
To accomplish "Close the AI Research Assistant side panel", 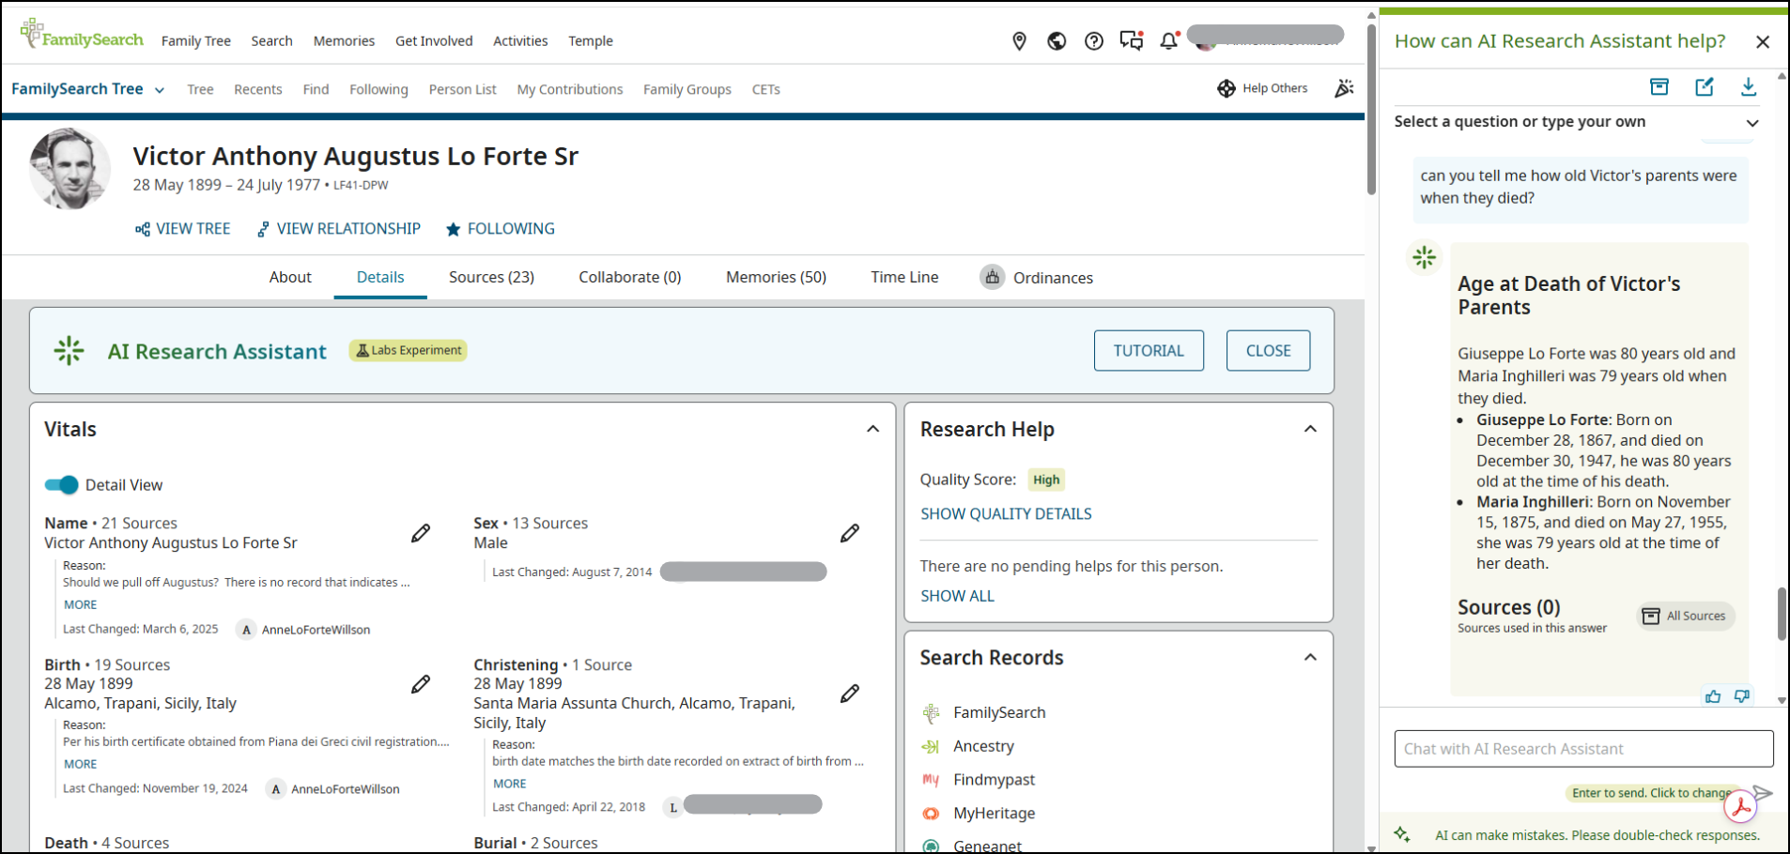I will point(1763,41).
